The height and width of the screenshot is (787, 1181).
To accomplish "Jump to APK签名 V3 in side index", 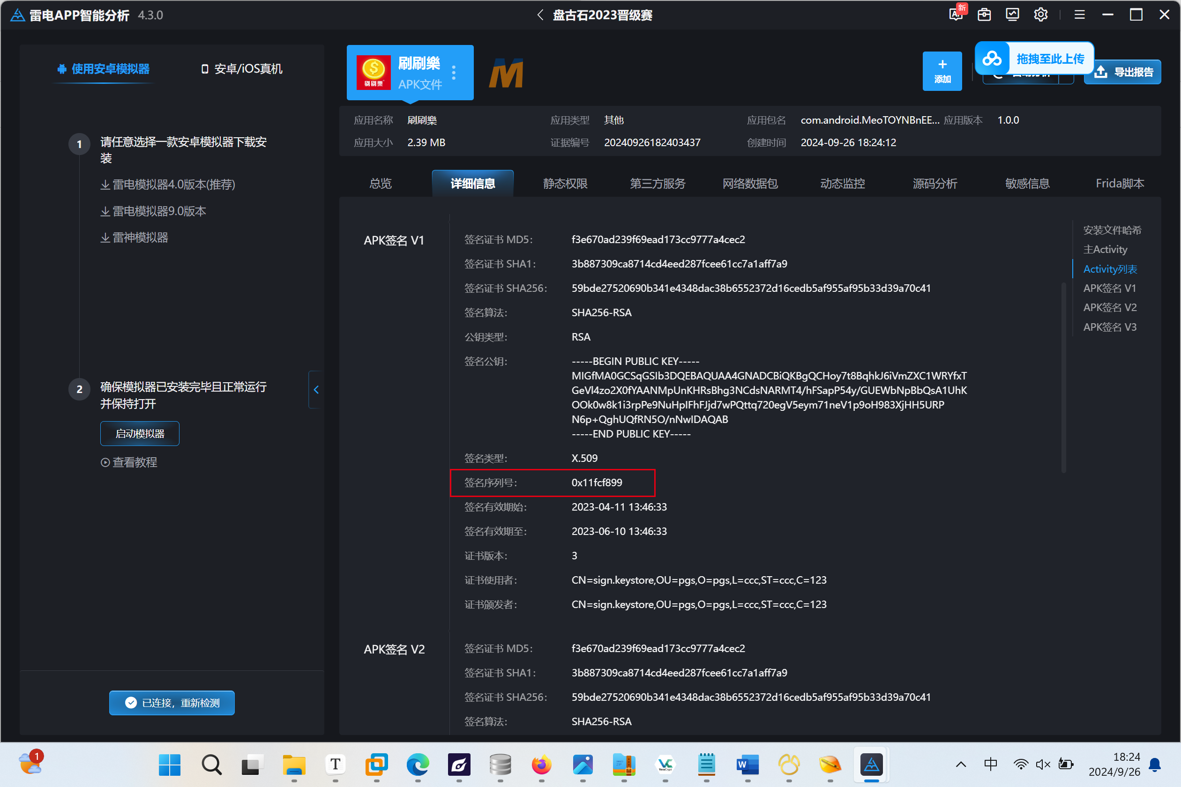I will click(1109, 327).
